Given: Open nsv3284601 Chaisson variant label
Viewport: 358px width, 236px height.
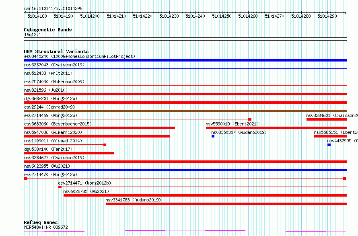Looking at the screenshot, I should tap(332, 115).
